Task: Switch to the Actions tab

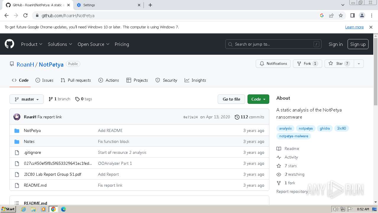Action: (x=109, y=80)
